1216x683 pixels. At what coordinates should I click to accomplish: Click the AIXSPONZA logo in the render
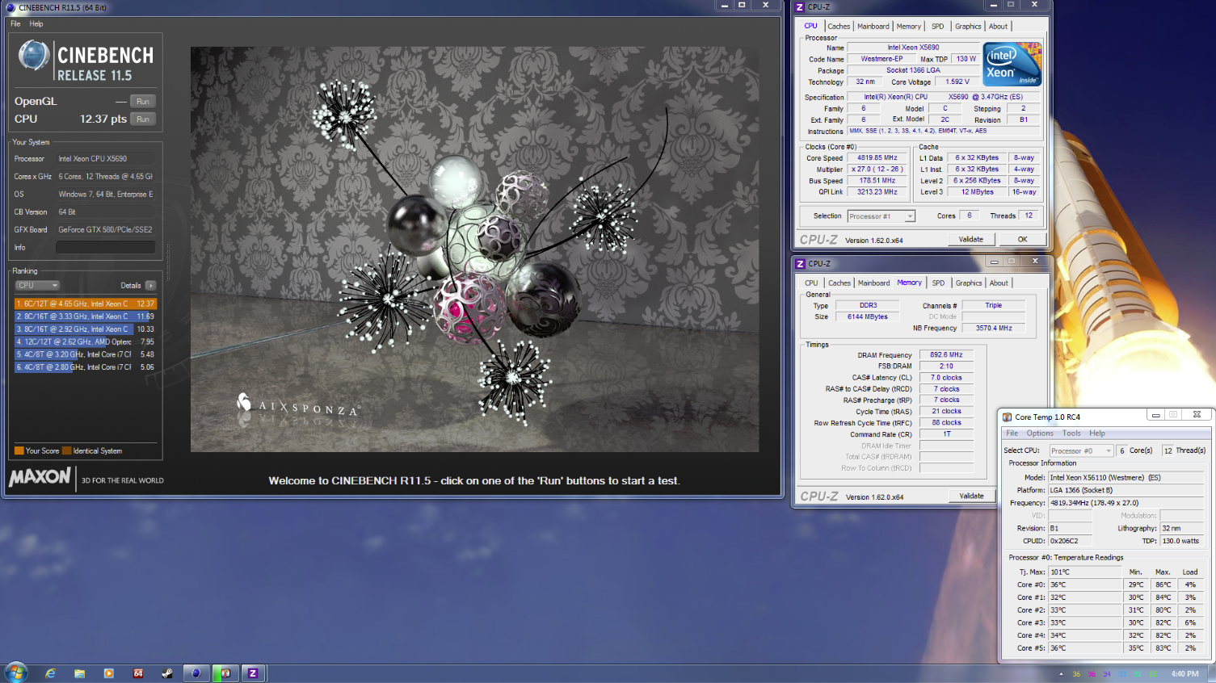click(298, 405)
